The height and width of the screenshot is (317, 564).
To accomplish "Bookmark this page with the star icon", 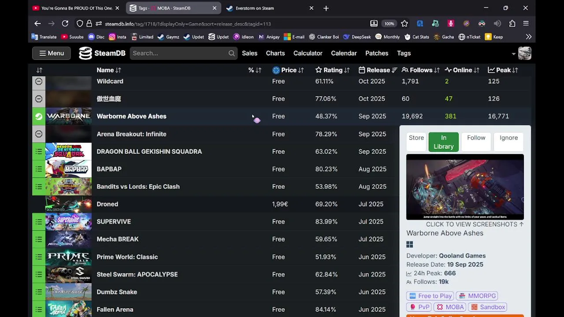I will coord(404,24).
